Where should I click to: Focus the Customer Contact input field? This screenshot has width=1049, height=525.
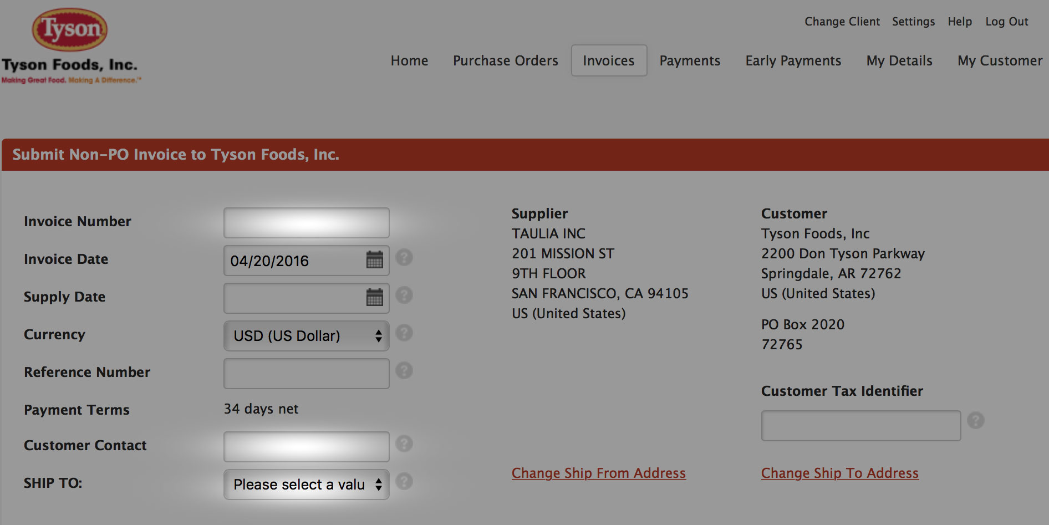[x=307, y=447]
